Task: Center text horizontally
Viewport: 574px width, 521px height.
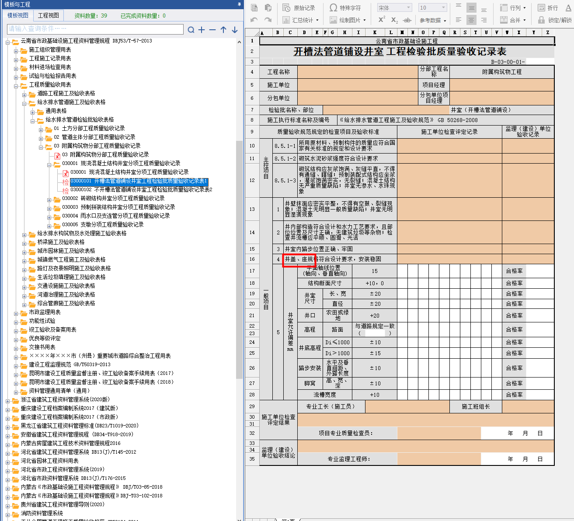Action: (471, 20)
